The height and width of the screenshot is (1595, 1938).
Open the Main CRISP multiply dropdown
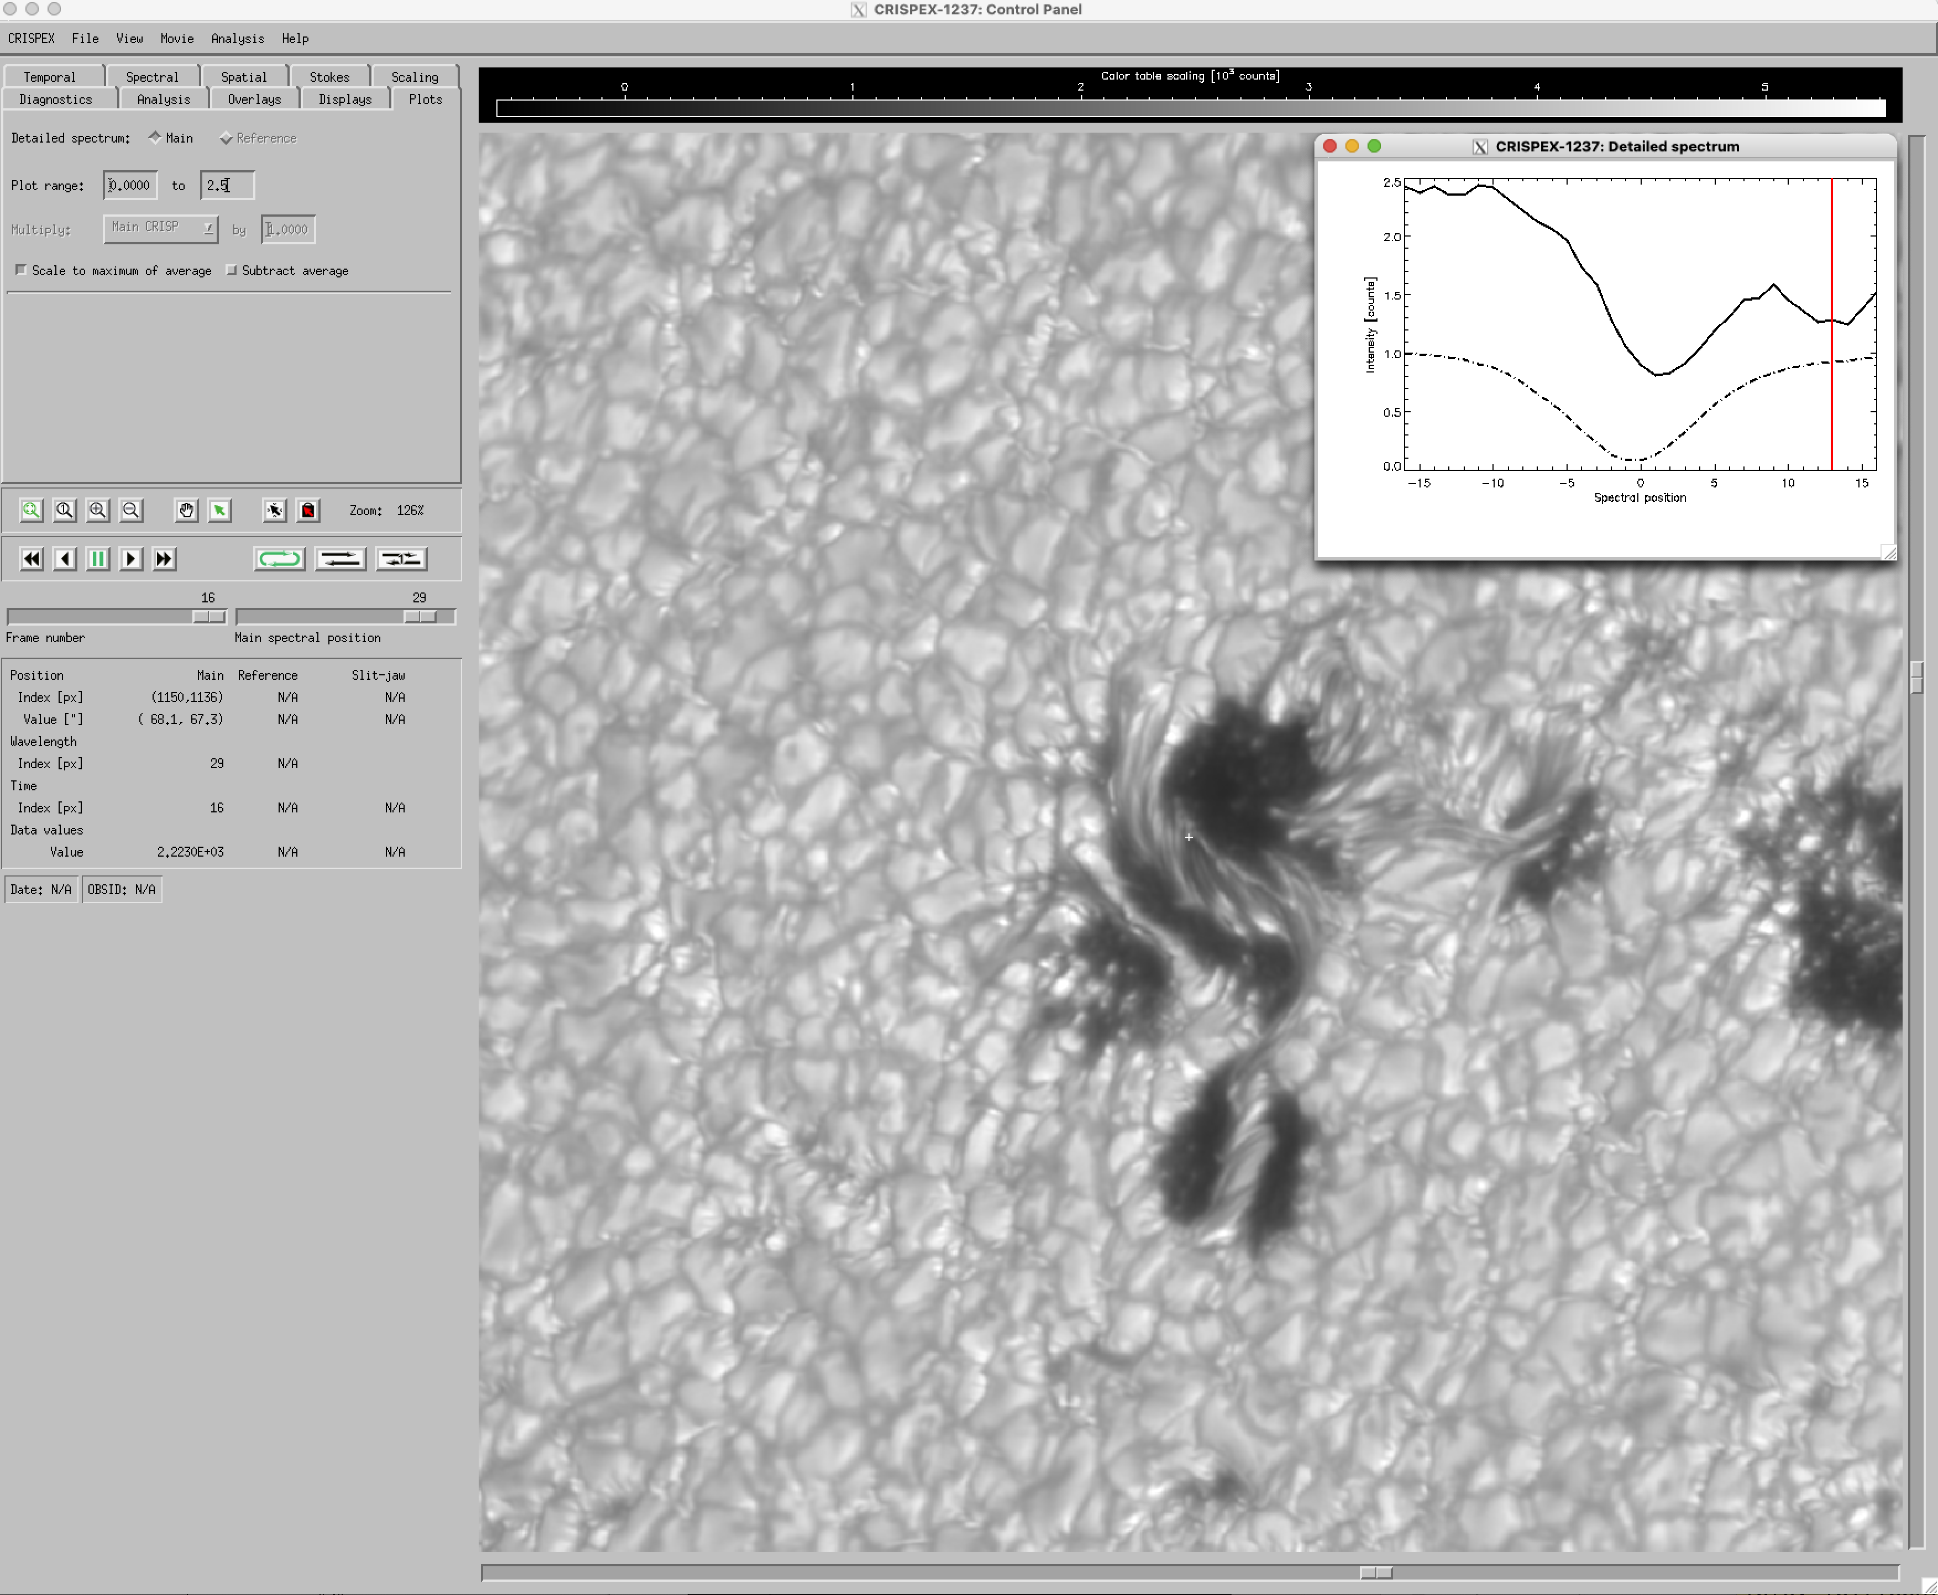[161, 228]
